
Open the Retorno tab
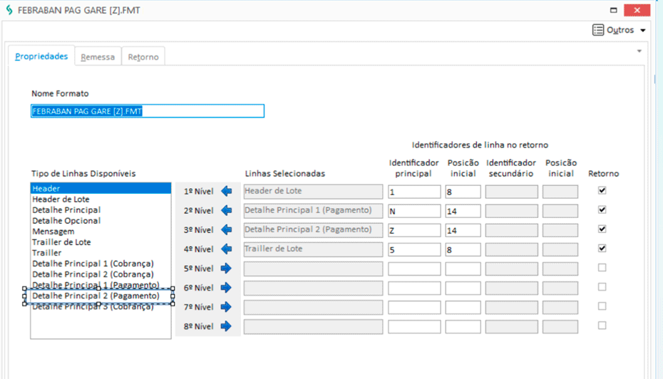click(x=143, y=57)
